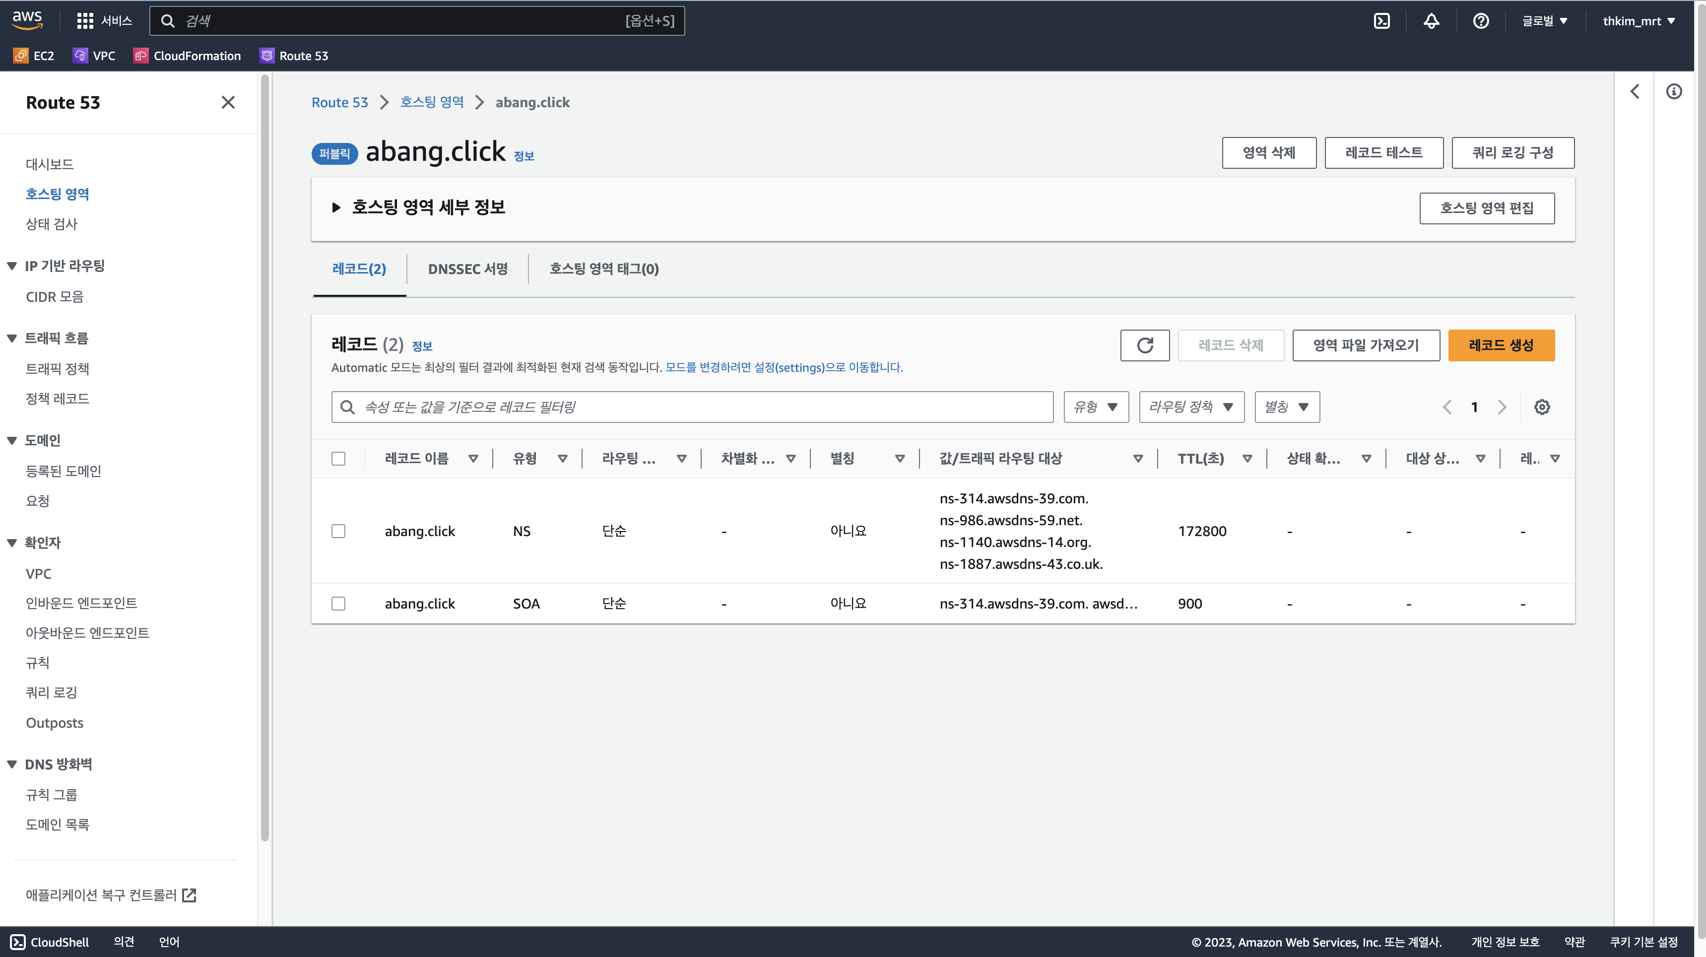This screenshot has width=1706, height=957.
Task: Click the sidebar vertical scrollbar
Action: click(x=265, y=457)
